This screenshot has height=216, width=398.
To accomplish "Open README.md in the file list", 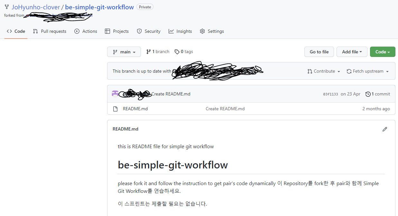I will click(135, 109).
